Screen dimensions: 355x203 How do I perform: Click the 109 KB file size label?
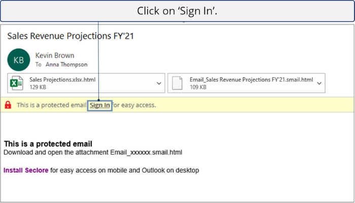[198, 87]
